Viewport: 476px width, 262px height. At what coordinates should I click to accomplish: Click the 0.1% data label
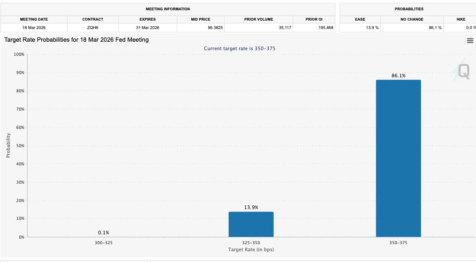click(104, 232)
